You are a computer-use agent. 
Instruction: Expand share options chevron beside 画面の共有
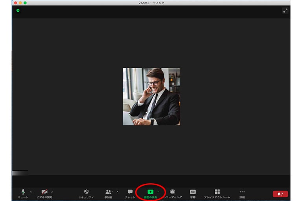click(x=158, y=192)
